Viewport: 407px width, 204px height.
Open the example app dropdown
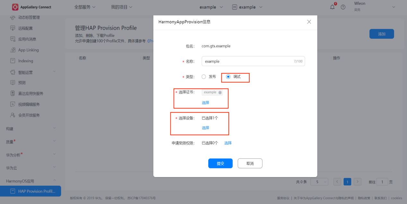[x=251, y=7]
